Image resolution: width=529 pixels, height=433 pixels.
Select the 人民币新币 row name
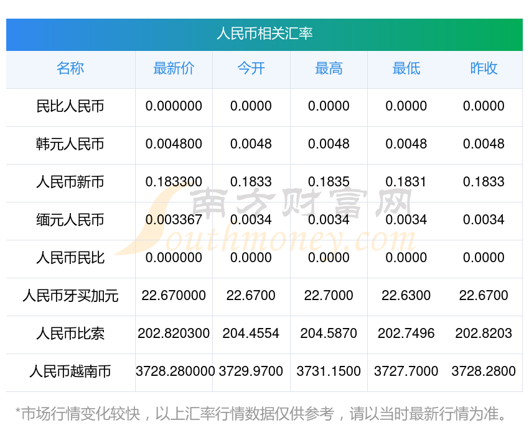coord(70,183)
